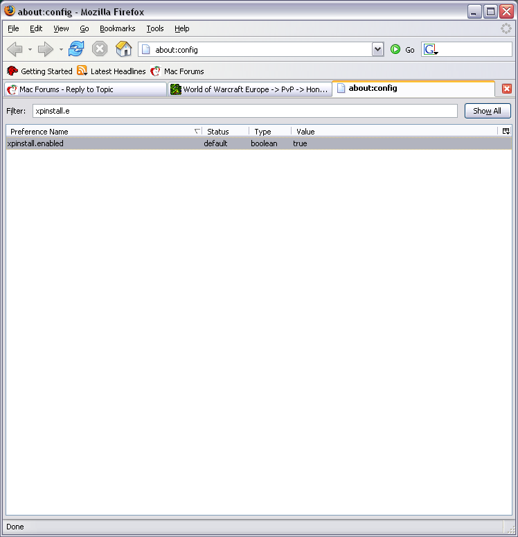The height and width of the screenshot is (537, 518).
Task: Open the Go menu
Action: tap(84, 28)
